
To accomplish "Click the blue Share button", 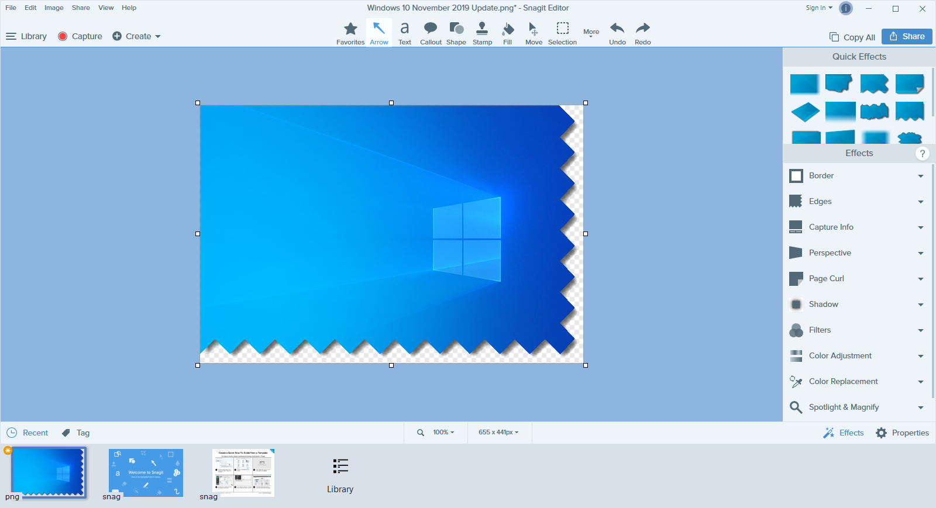I will tap(907, 36).
